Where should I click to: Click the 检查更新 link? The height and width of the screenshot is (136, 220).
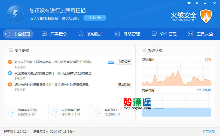pos(209,131)
